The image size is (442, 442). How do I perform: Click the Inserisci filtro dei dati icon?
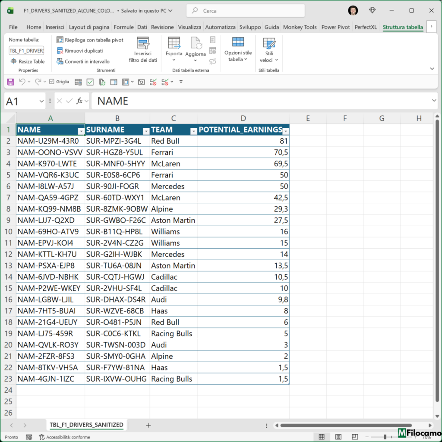[143, 43]
